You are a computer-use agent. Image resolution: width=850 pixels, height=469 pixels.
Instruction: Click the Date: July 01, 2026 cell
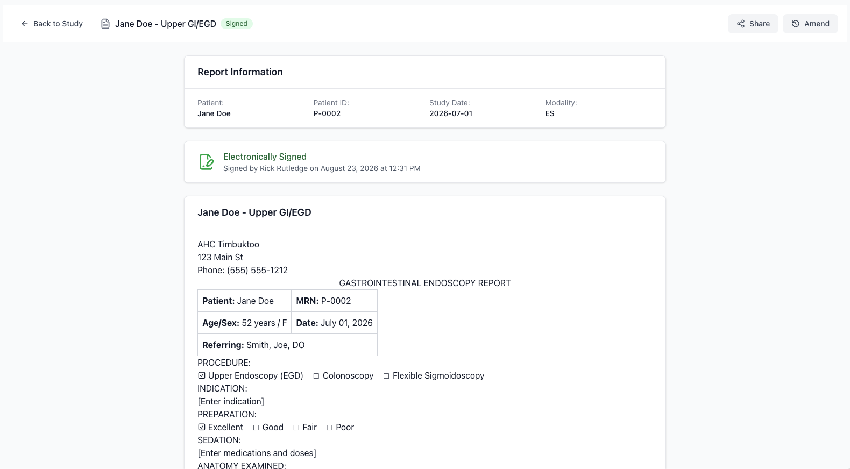point(334,323)
